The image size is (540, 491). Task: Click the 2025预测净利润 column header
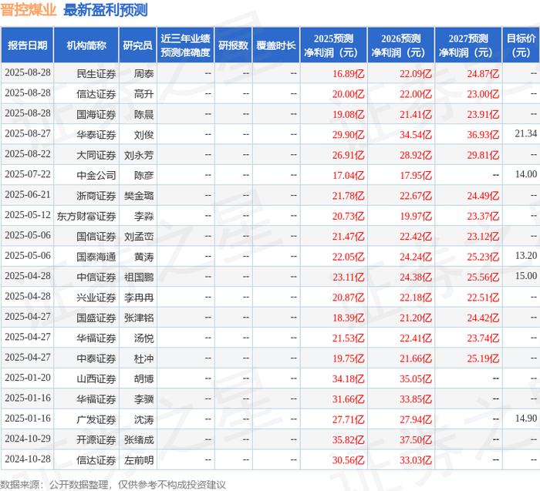click(333, 45)
